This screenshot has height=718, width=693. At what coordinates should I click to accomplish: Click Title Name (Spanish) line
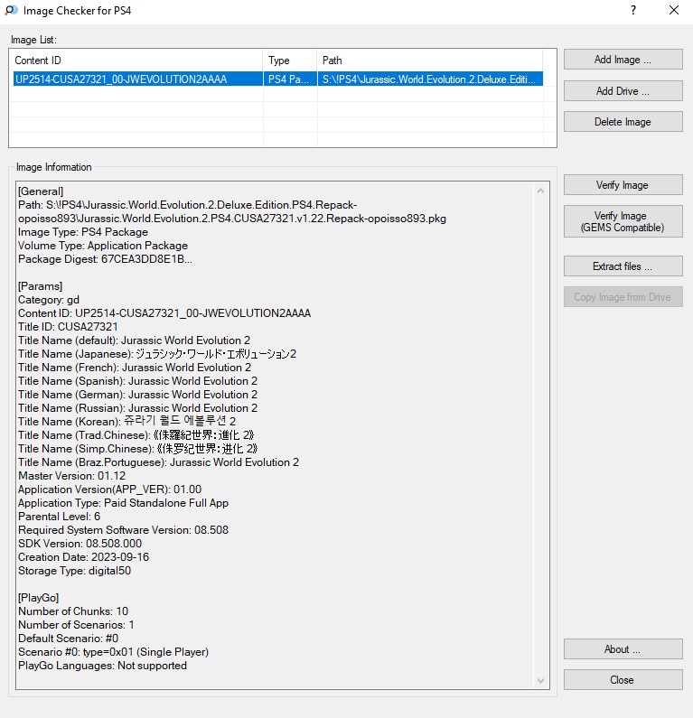click(x=137, y=381)
